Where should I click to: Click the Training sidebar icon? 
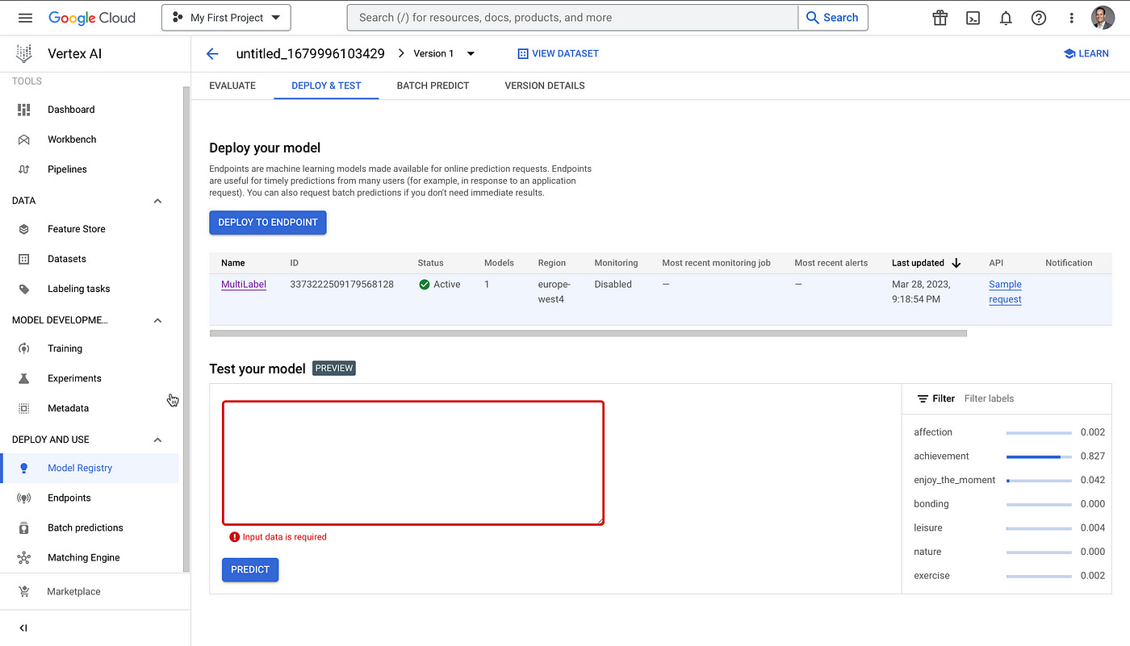[24, 348]
